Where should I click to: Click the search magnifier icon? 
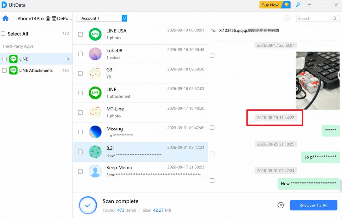(334, 19)
